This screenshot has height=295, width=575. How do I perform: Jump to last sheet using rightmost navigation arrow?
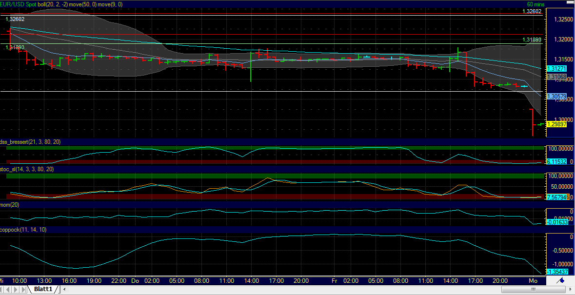(22, 289)
